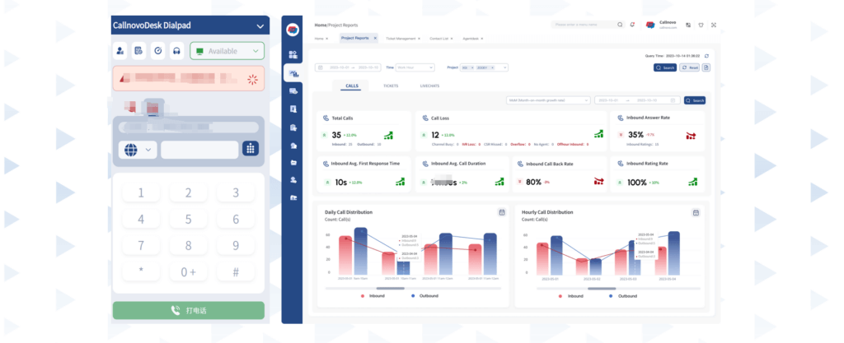Toggle Outbound legend in Daily Call Distribution
The height and width of the screenshot is (343, 844).
pos(424,296)
